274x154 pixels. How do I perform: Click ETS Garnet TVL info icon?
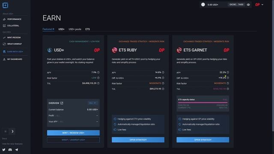(228, 89)
